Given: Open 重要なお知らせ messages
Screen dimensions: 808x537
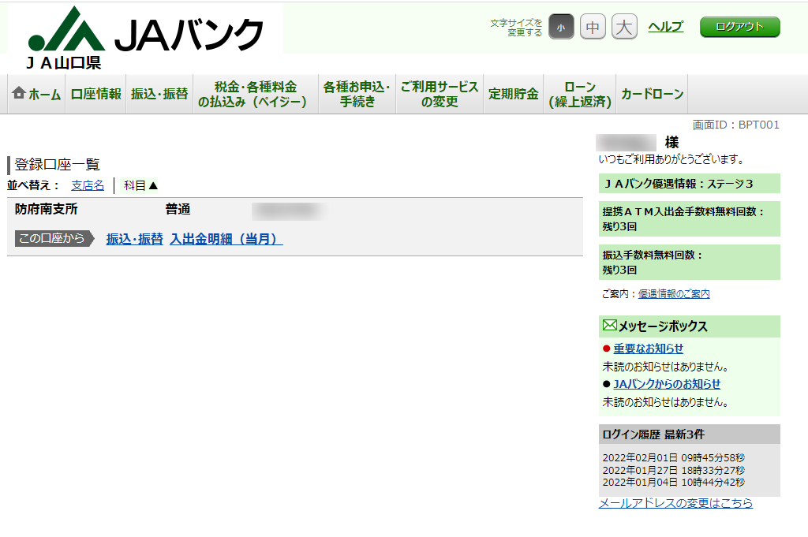Looking at the screenshot, I should pos(649,349).
